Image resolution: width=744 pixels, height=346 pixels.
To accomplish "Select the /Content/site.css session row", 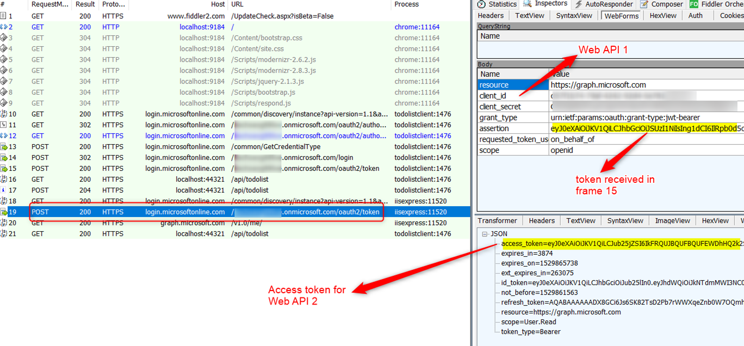I will click(234, 49).
